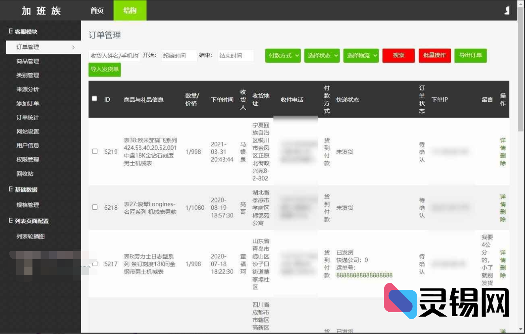Click the 导出订单 button
Screen dimensions: 525x334
[x=470, y=56]
